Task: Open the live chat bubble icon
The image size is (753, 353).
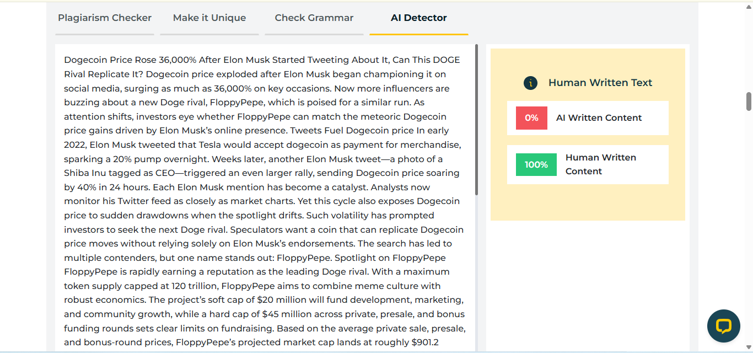Action: [723, 326]
